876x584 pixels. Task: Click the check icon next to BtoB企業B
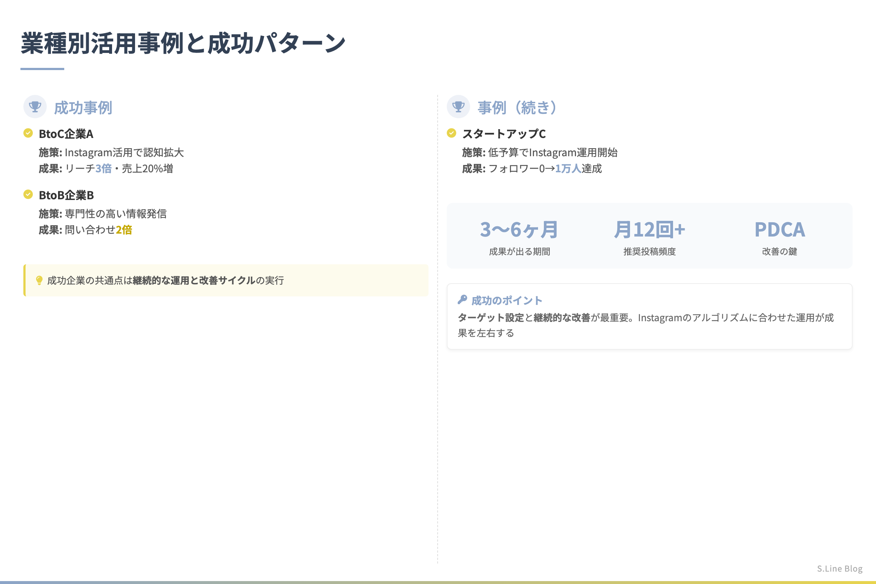pos(28,195)
